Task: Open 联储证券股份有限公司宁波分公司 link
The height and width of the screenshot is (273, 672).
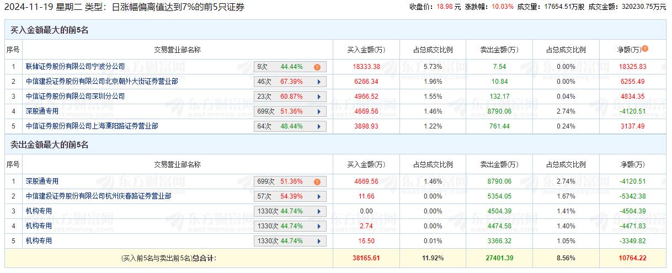Action: pos(75,67)
